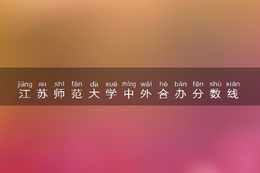The height and width of the screenshot is (173, 260).
Task: Select the character 数
Action: pyautogui.click(x=215, y=94)
